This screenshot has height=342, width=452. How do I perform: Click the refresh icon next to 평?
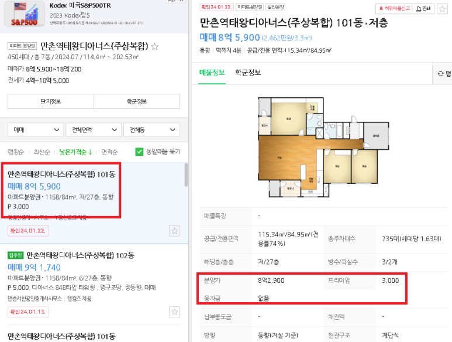tap(440, 74)
